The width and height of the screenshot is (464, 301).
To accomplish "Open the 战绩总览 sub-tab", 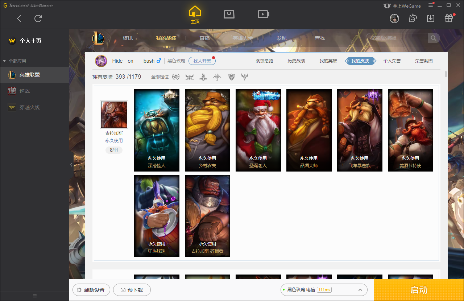I will pyautogui.click(x=264, y=61).
